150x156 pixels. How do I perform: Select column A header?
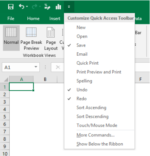22,79
